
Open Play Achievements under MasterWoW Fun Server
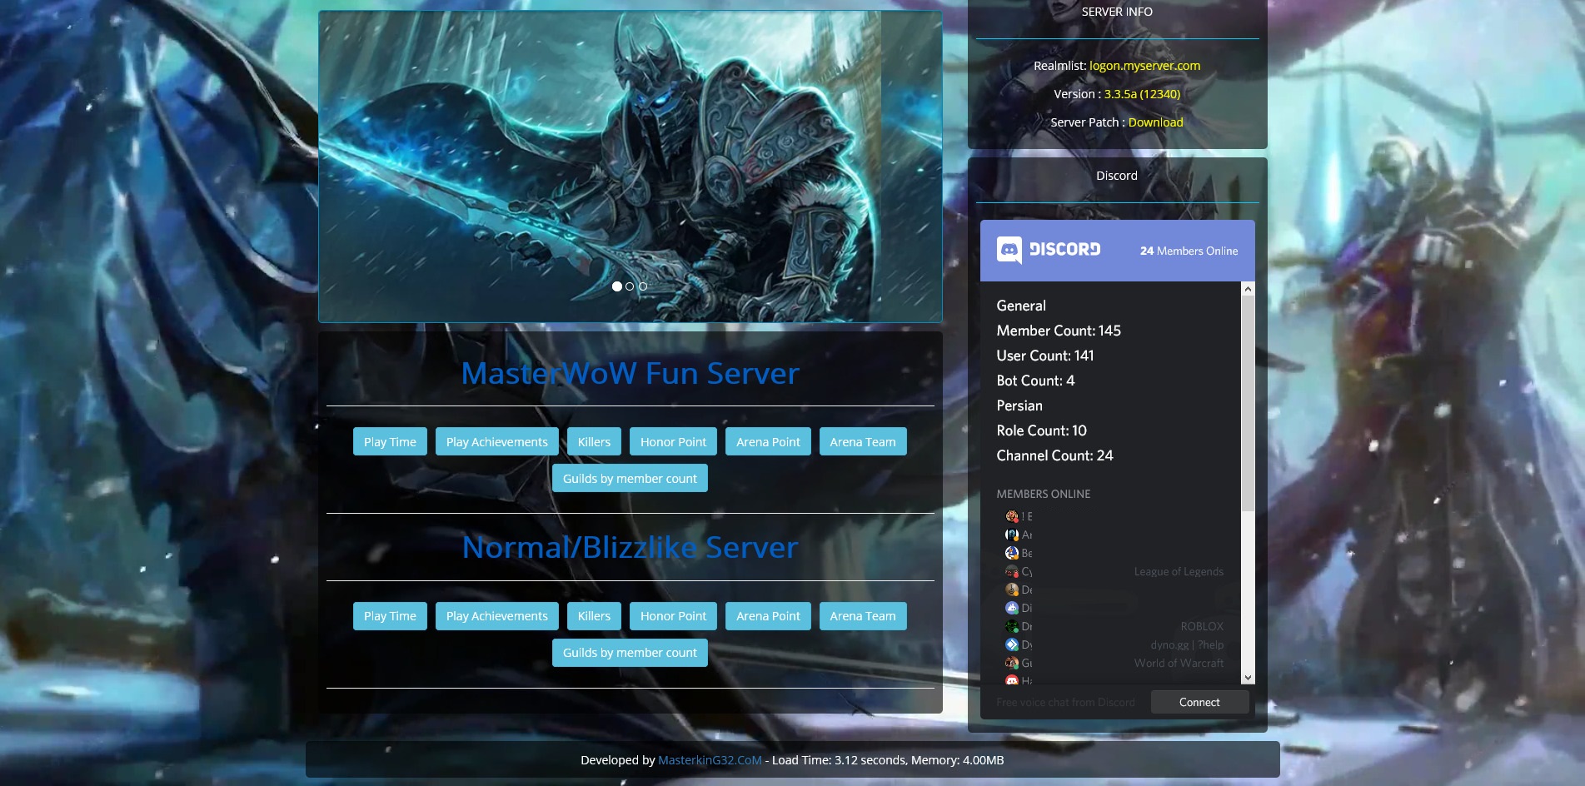click(x=497, y=441)
